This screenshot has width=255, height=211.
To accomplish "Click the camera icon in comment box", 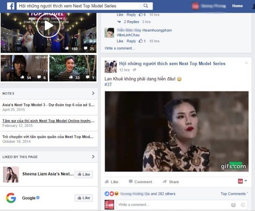I will pos(233,205).
